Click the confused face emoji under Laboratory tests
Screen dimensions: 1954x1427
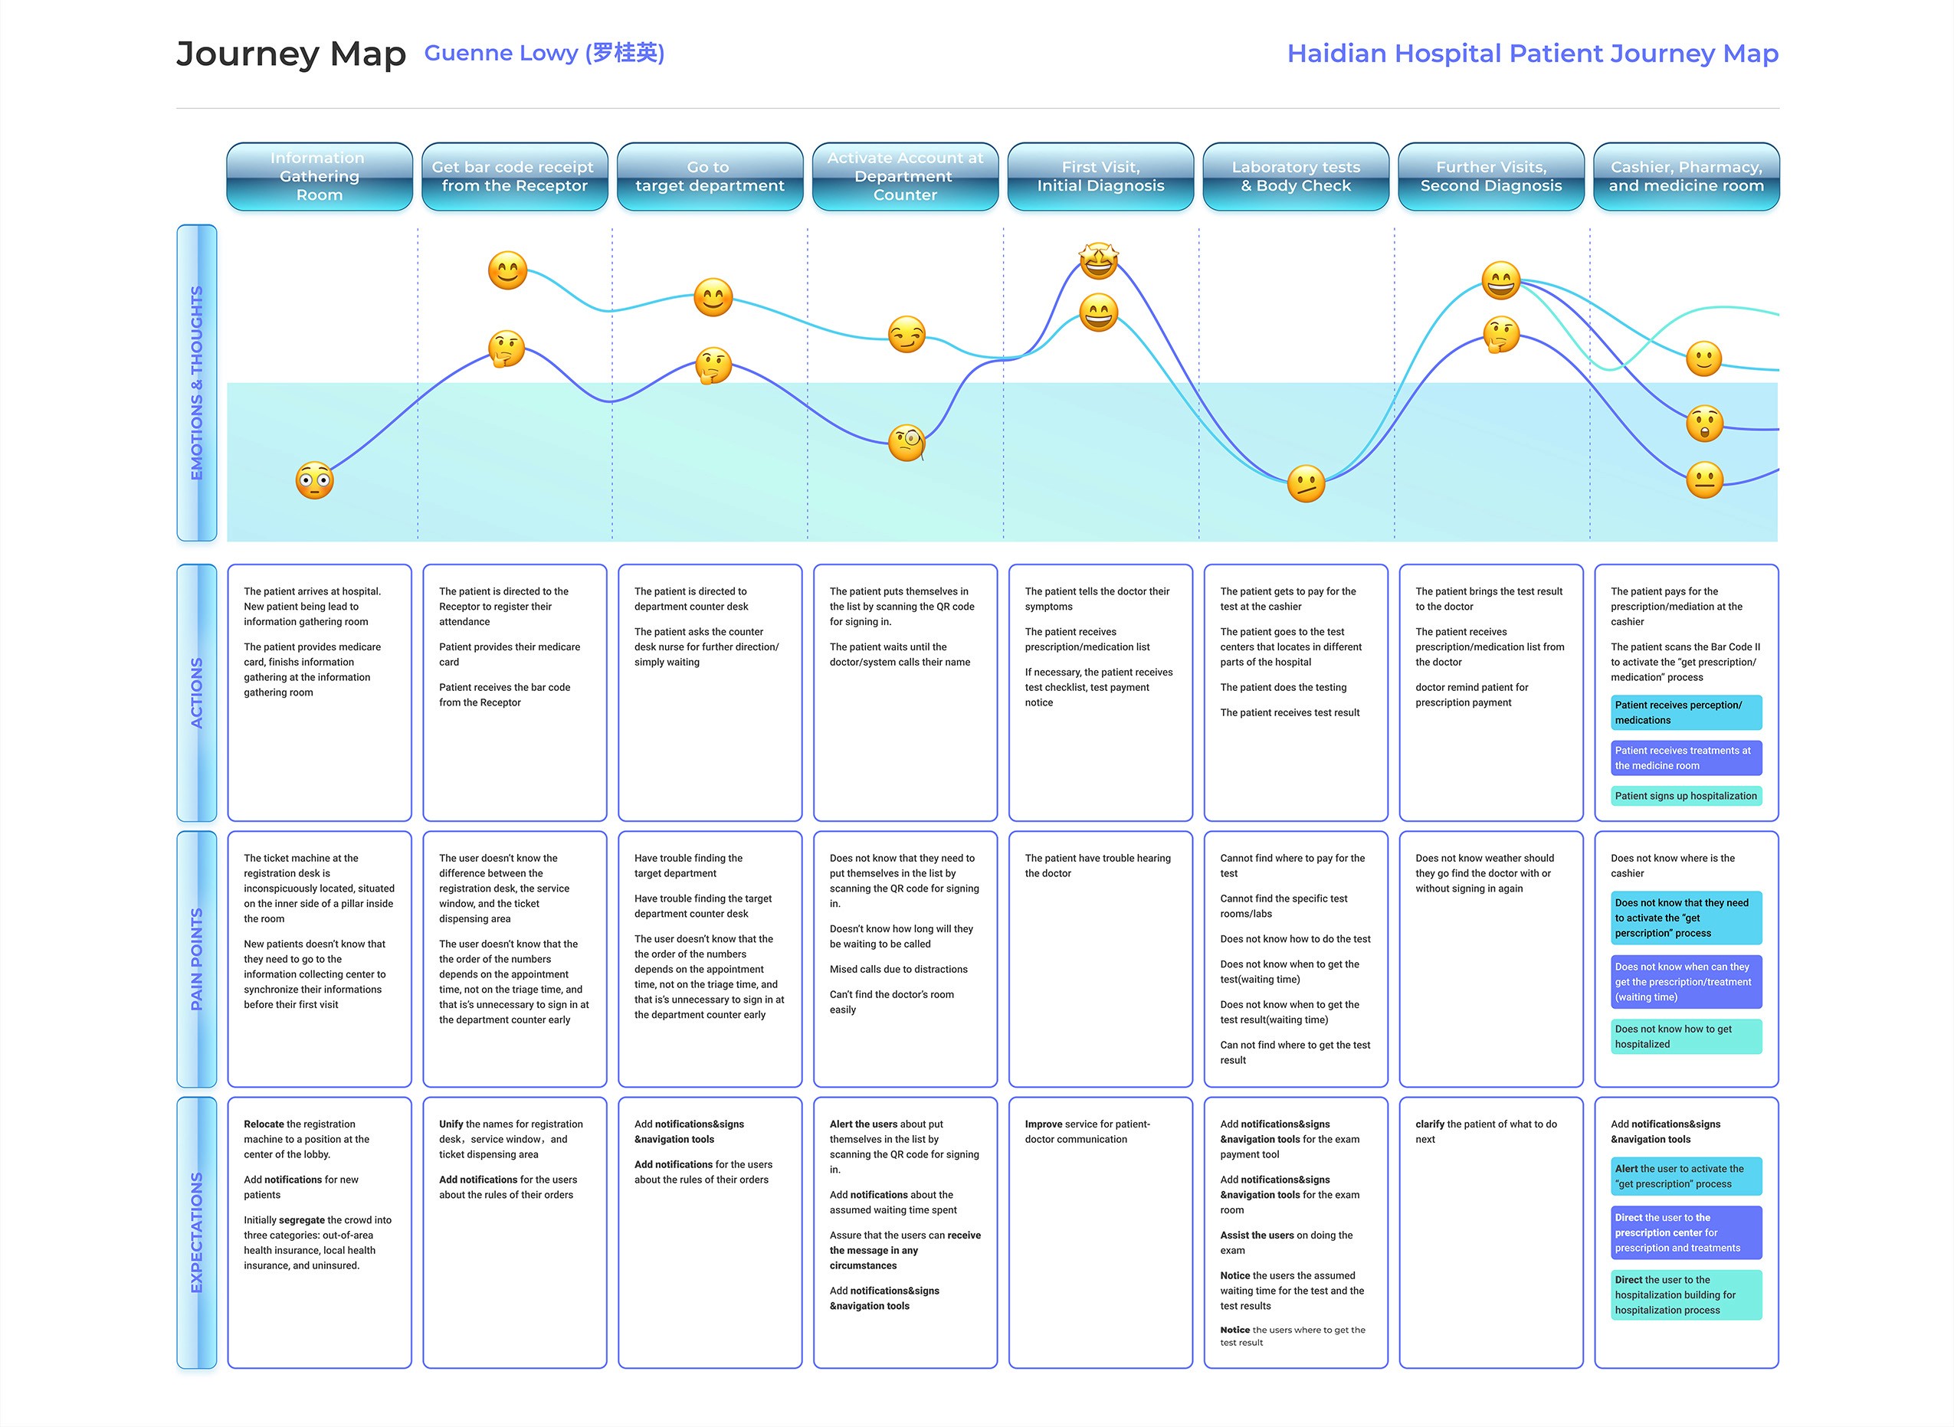pyautogui.click(x=1305, y=483)
